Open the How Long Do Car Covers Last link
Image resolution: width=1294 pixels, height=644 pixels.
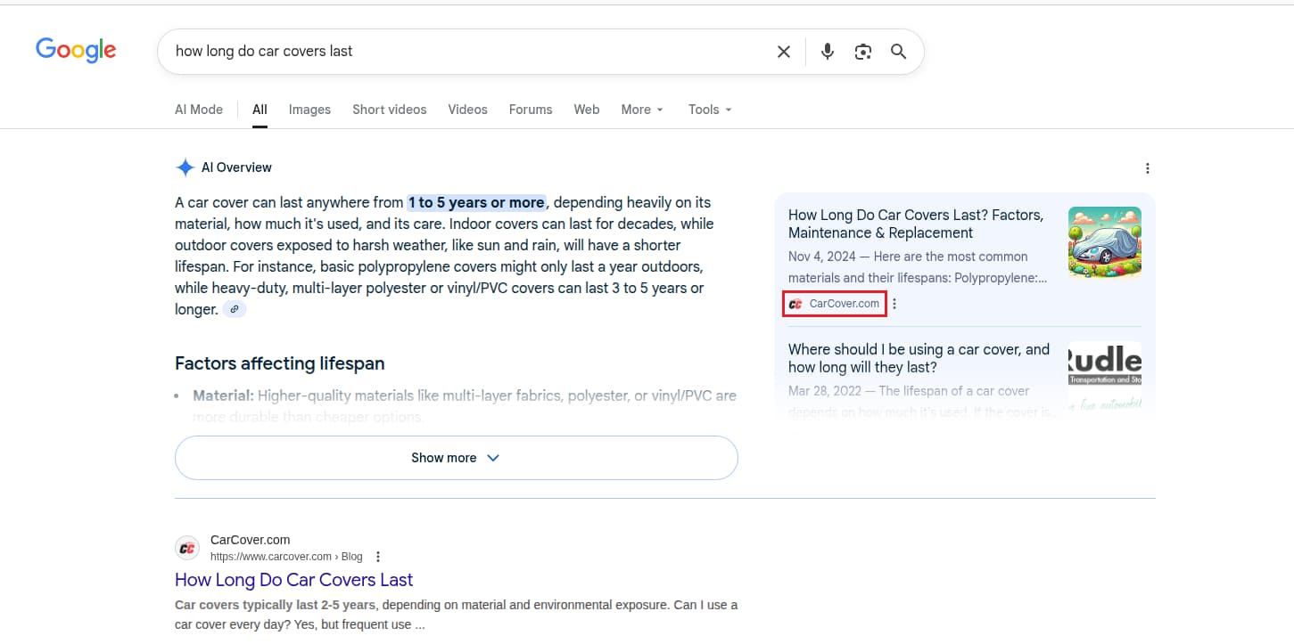point(293,580)
